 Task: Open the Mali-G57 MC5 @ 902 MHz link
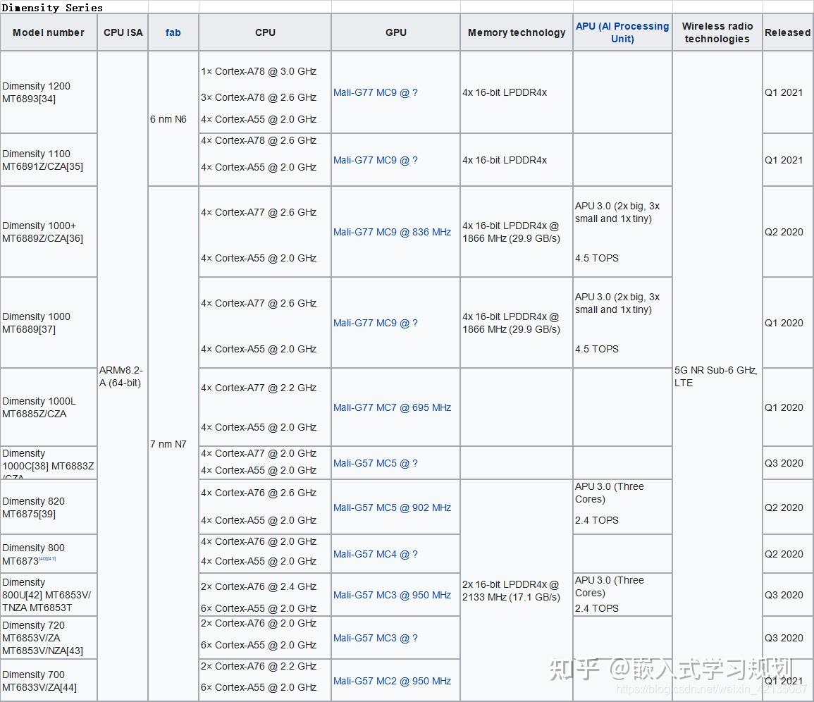click(x=393, y=507)
